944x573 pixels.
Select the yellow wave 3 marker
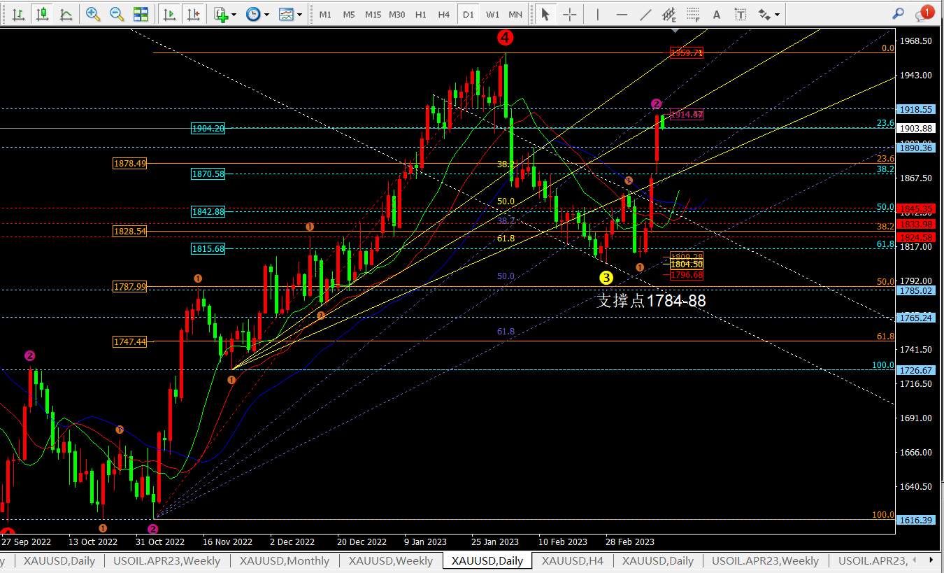coord(606,278)
